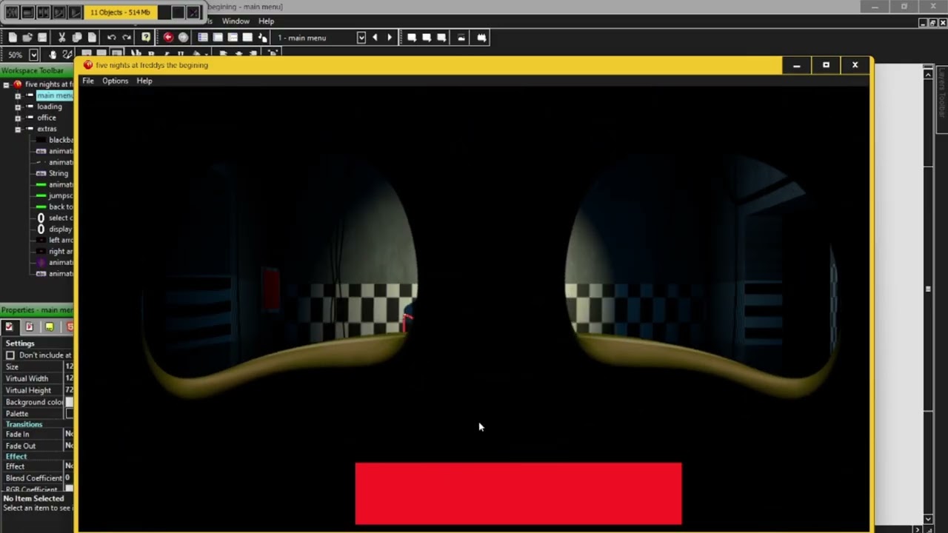Open the Event editor icon
Image resolution: width=948 pixels, height=533 pixels.
pos(233,38)
